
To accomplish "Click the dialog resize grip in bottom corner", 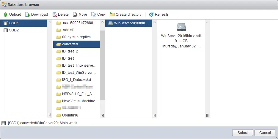I will coord(277,138).
